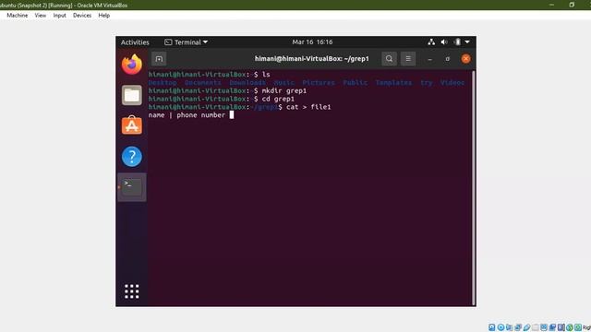Click the keyboard capture status icon
Image resolution: width=591 pixels, height=332 pixels.
tap(578, 327)
